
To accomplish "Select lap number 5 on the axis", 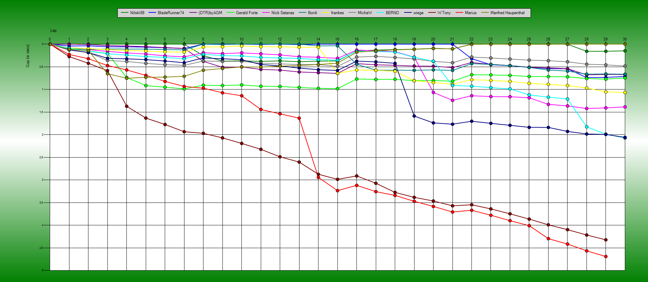I will [146, 39].
